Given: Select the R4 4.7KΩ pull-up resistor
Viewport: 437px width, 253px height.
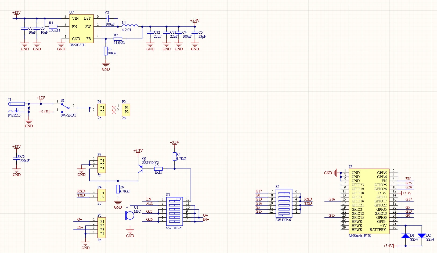Looking at the screenshot, I should pyautogui.click(x=175, y=157).
